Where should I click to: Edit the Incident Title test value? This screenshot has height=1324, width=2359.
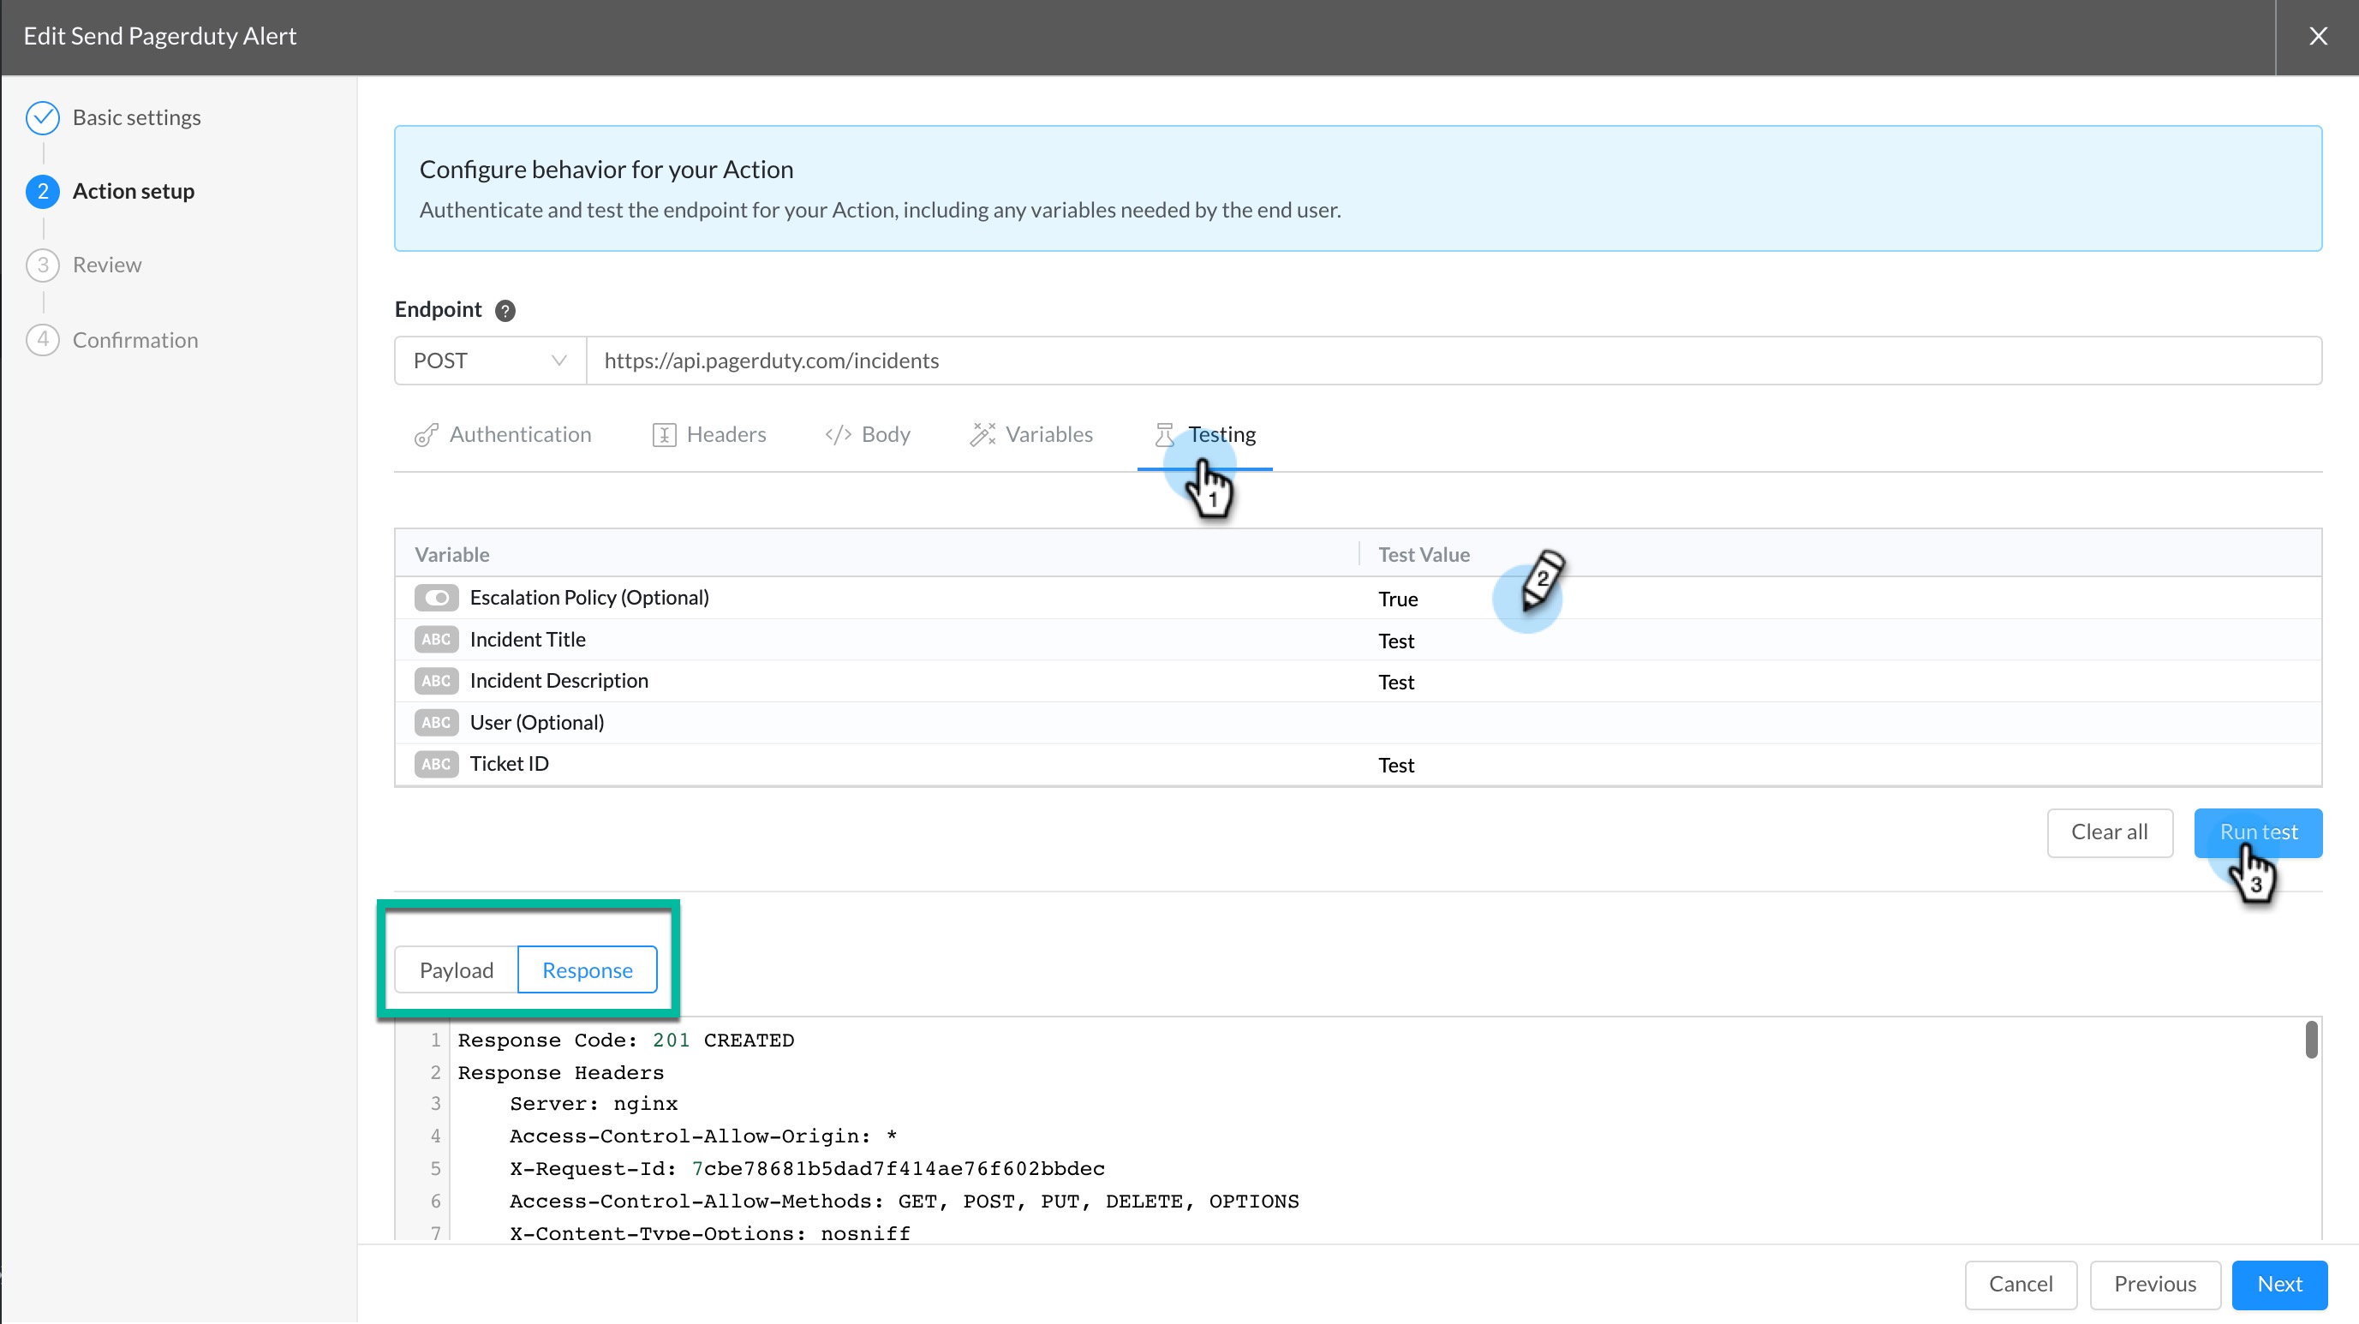coord(1395,641)
